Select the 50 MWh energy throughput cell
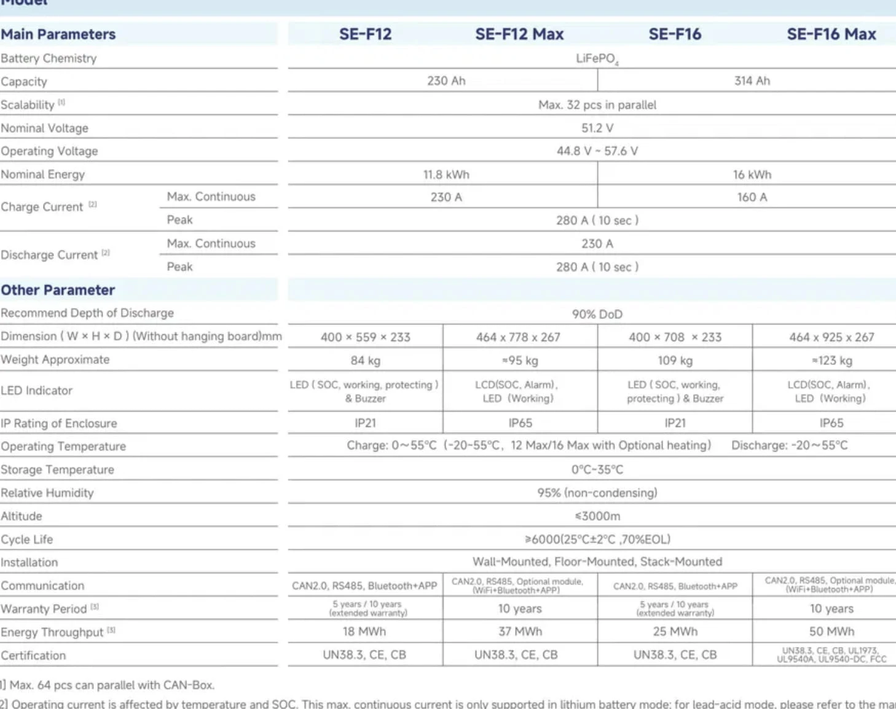This screenshot has height=709, width=896. (831, 632)
